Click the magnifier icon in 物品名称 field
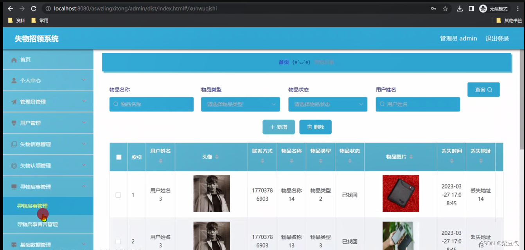 115,104
